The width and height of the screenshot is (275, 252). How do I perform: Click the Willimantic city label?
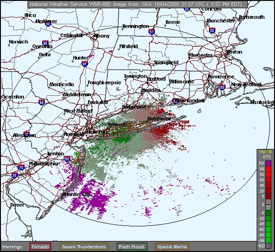click(x=181, y=82)
